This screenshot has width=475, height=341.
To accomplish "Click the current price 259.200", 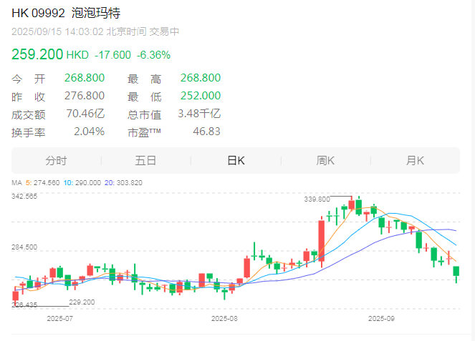I will [x=37, y=54].
